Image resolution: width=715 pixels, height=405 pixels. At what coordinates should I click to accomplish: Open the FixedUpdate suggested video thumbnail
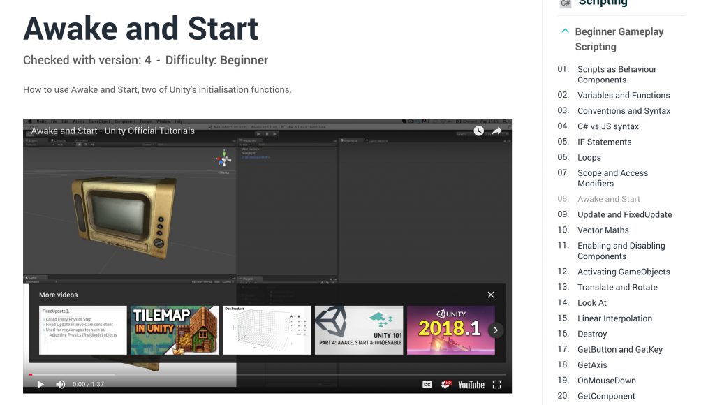[x=83, y=330]
